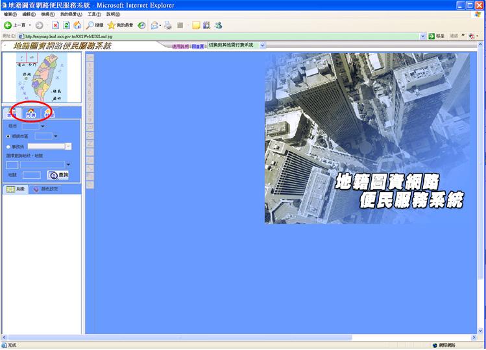486x350 pixels.
Task: Open the 地段 section dropdown arrow
Action: (x=68, y=165)
